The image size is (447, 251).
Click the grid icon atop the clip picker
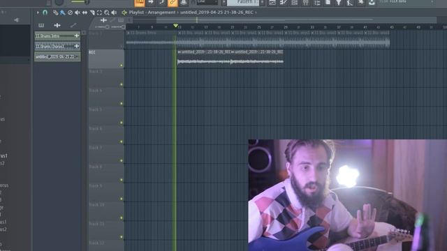tap(41, 25)
